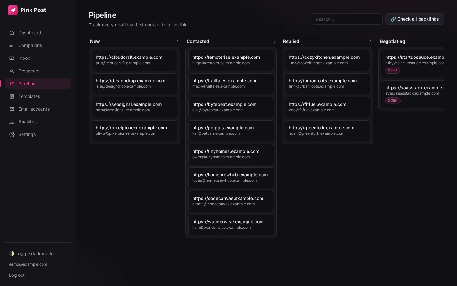Select the cozykitchen.example.com card
Screen dimensions: 457x286
328,60
